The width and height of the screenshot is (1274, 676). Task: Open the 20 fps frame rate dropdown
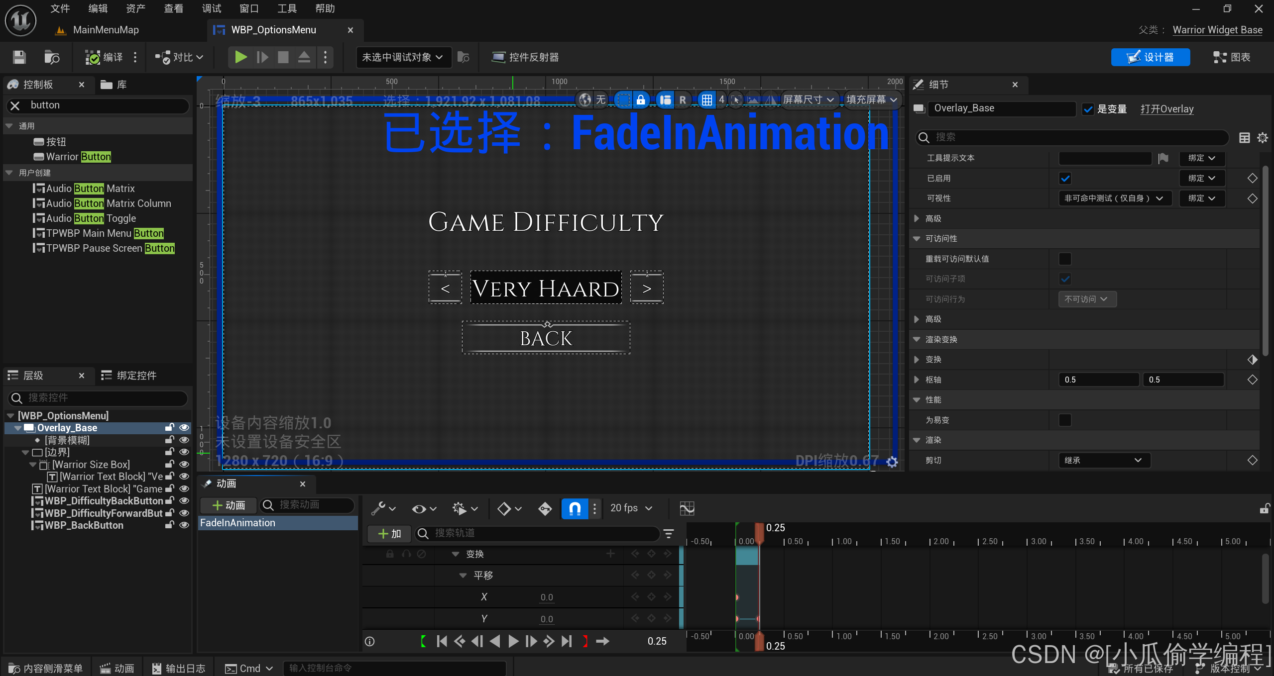pyautogui.click(x=631, y=508)
